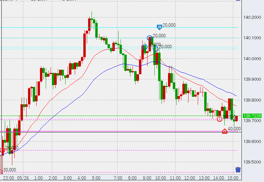This screenshot has width=264, height=182.
Task: Click the 30,000 label at bottom left
Action: [10, 169]
